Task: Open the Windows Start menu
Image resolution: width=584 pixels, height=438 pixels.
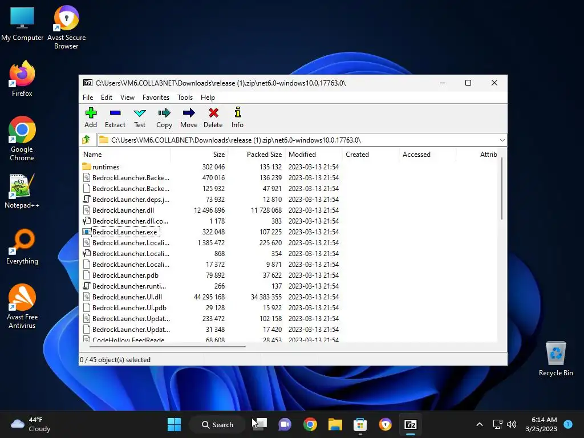Action: [174, 424]
